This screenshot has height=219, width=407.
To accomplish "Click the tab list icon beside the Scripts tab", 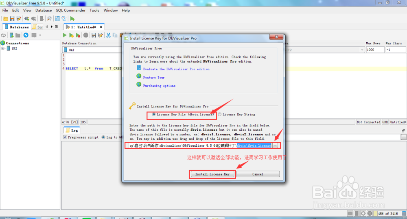I will pyautogui.click(x=56, y=27).
